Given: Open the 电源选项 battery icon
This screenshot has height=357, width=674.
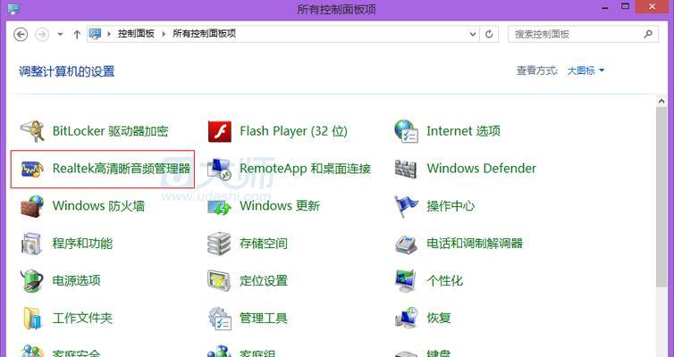Looking at the screenshot, I should coord(32,280).
